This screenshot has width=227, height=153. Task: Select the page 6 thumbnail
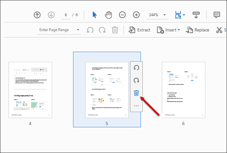coord(183,90)
